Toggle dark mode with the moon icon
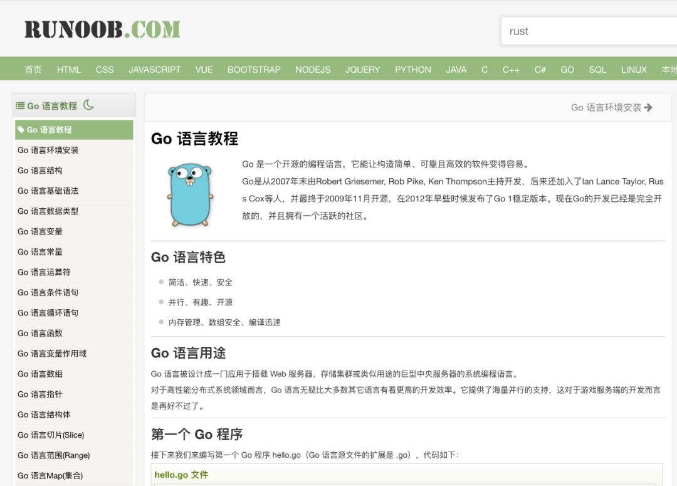 (x=87, y=105)
